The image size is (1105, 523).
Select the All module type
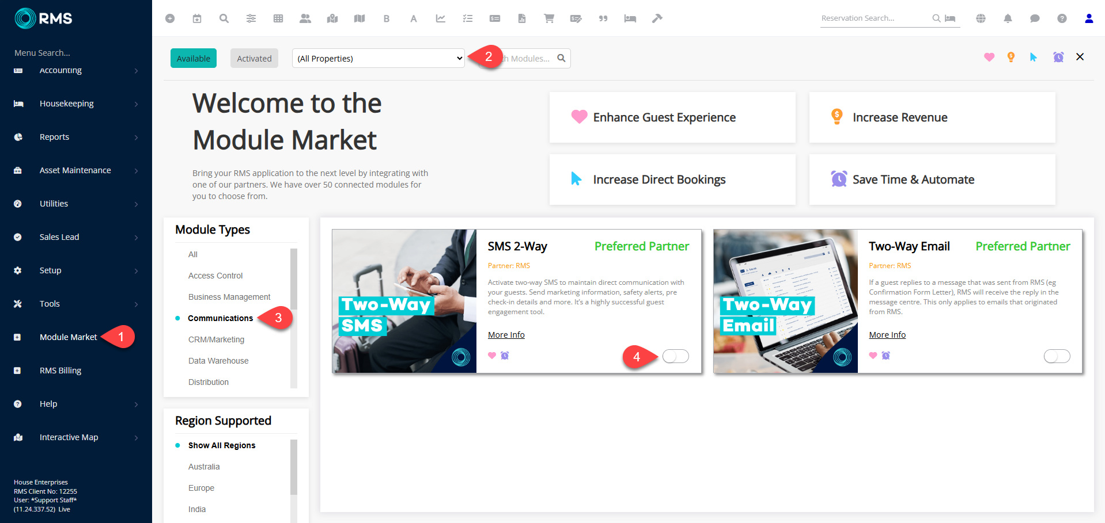point(193,254)
